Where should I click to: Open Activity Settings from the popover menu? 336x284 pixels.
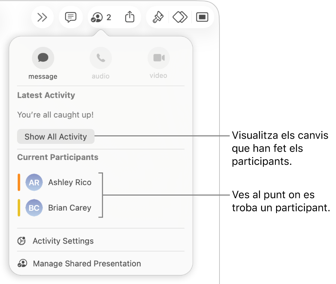point(63,241)
